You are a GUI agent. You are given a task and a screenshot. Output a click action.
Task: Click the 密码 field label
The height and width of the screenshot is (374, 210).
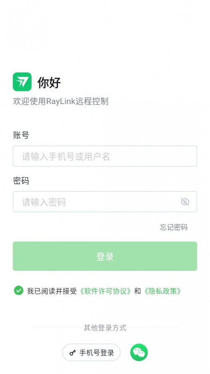(21, 181)
